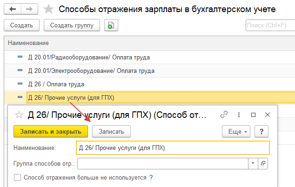Click the Создать группу button
This screenshot has height=187, width=295.
72,25
